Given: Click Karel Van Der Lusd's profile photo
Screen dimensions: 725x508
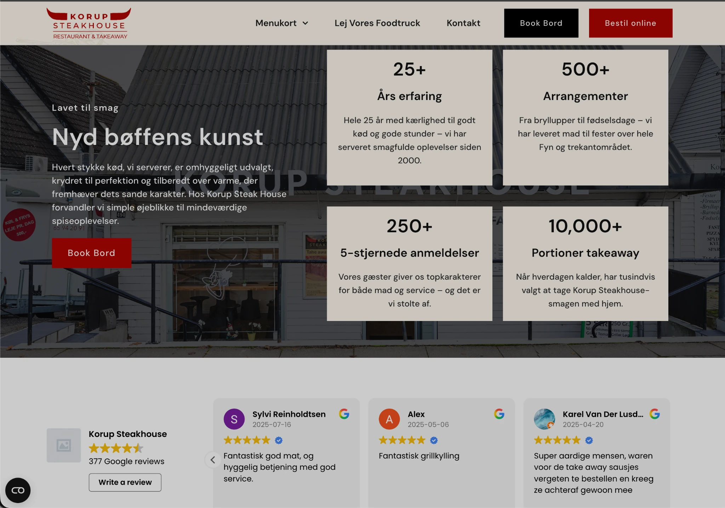Looking at the screenshot, I should point(544,419).
